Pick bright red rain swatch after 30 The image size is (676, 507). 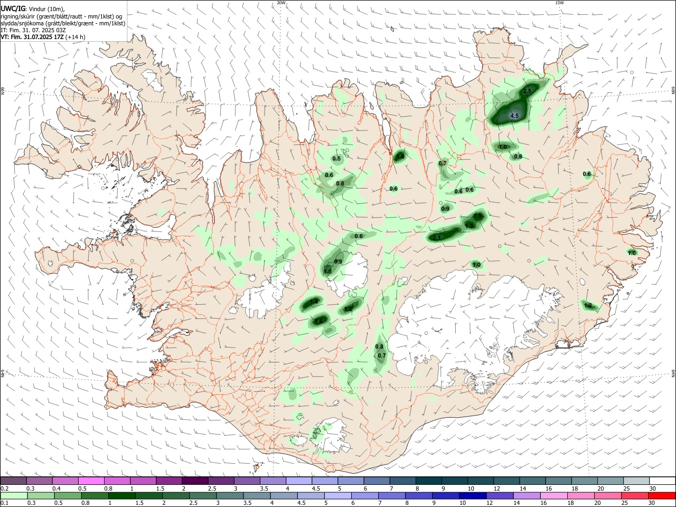click(x=661, y=495)
